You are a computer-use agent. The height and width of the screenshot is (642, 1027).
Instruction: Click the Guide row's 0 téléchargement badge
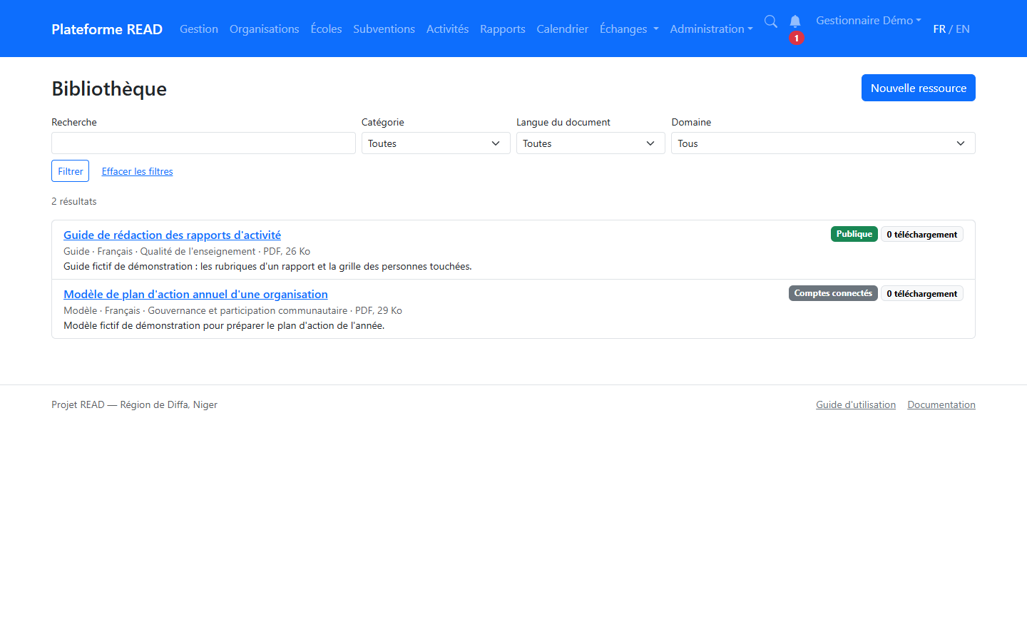pos(922,235)
